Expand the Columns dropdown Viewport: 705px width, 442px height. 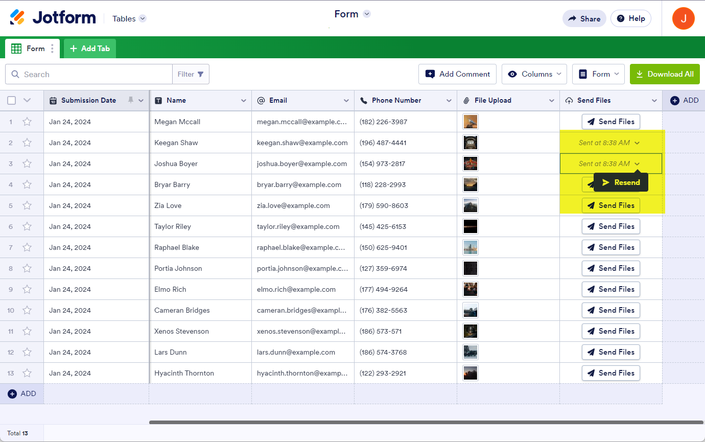534,74
